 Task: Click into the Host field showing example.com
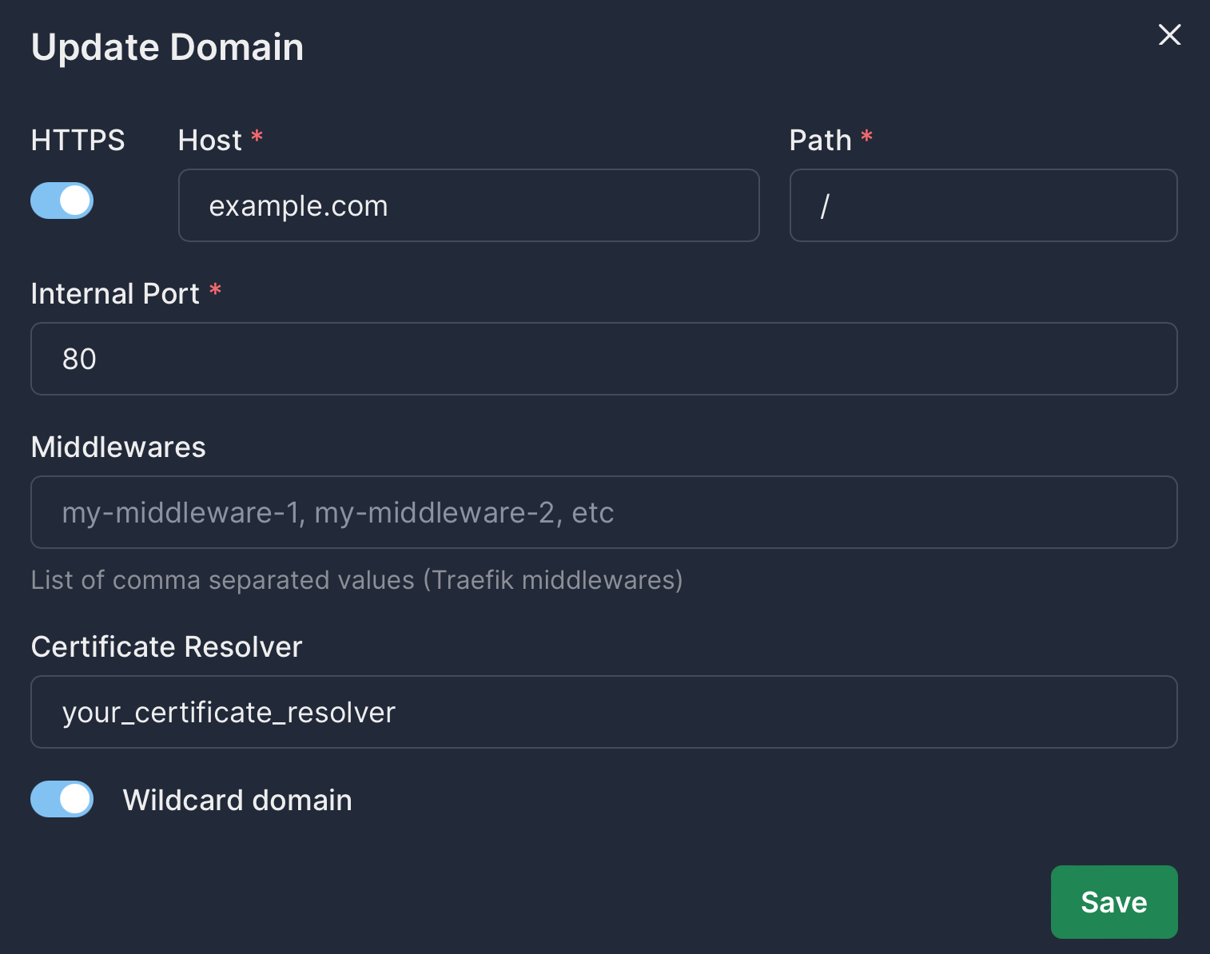pos(468,205)
